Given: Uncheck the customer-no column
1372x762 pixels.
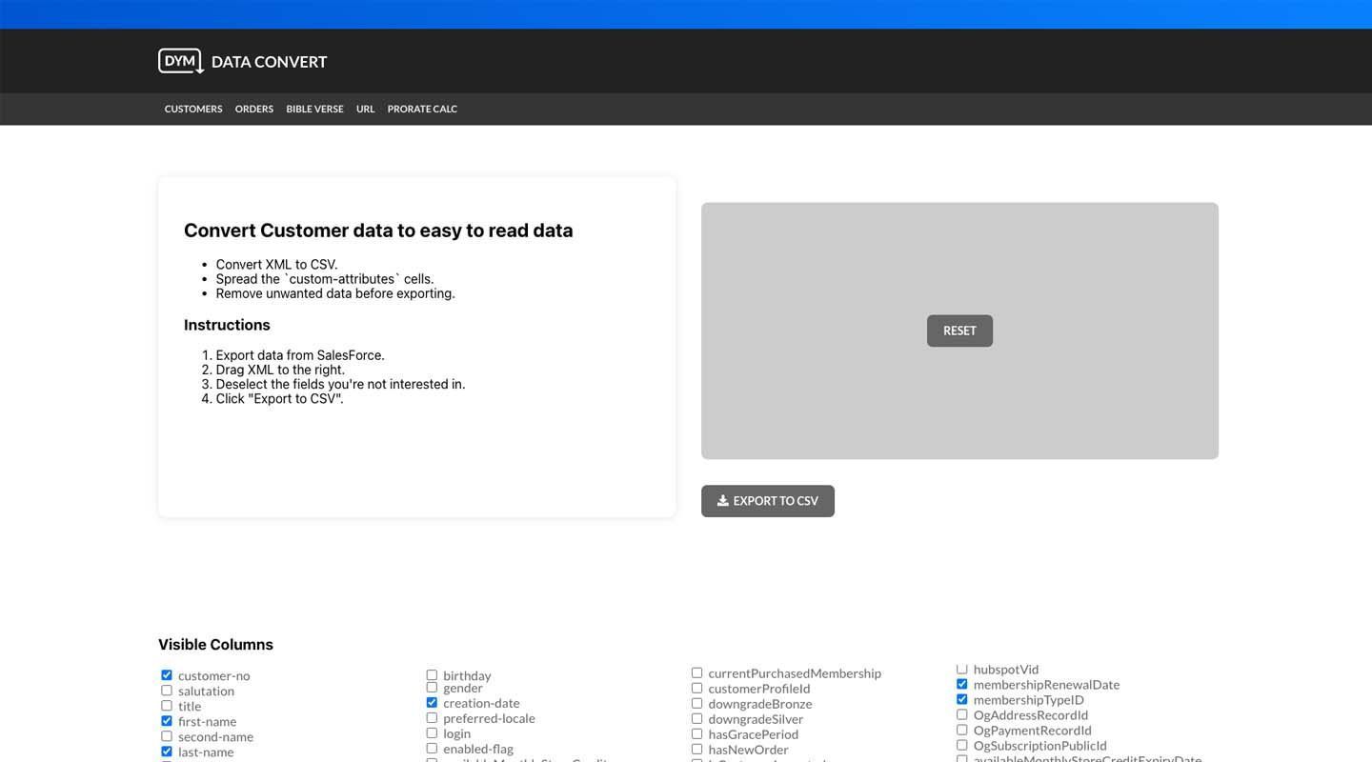Looking at the screenshot, I should coord(166,674).
